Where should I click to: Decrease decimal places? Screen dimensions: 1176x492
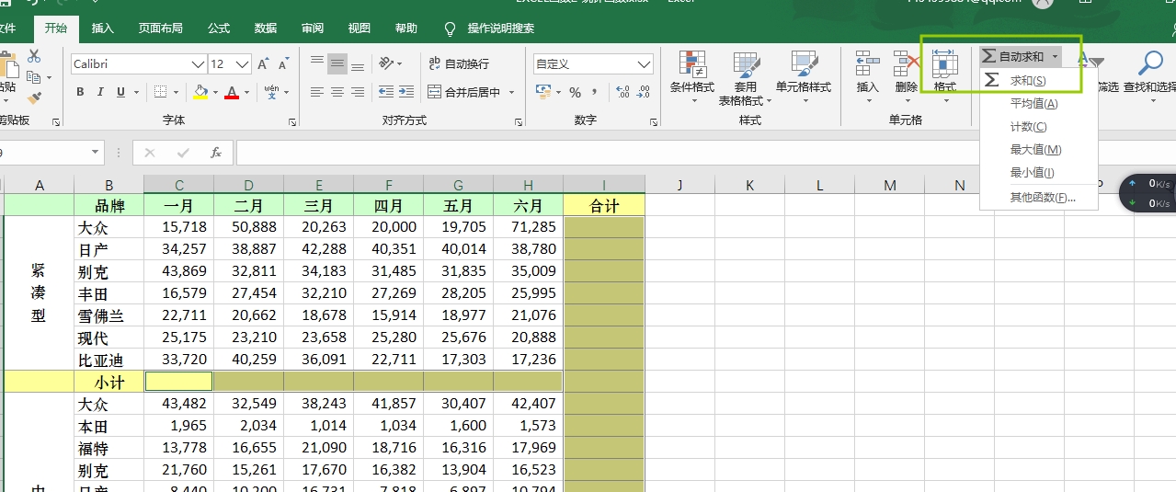pos(644,92)
